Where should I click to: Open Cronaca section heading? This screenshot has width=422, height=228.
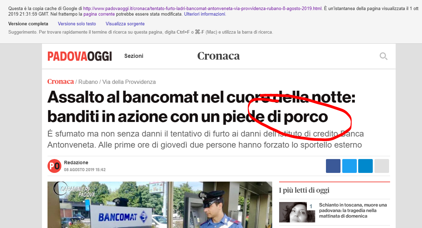coord(218,56)
